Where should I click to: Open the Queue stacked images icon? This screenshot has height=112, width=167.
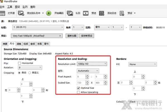tap(70, 13)
